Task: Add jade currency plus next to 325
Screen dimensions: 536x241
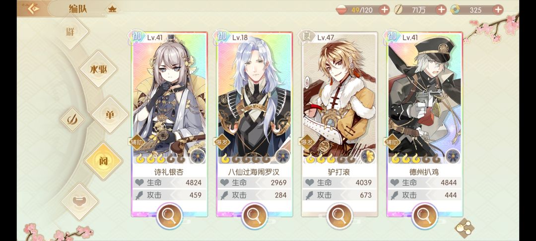Action: pos(498,10)
